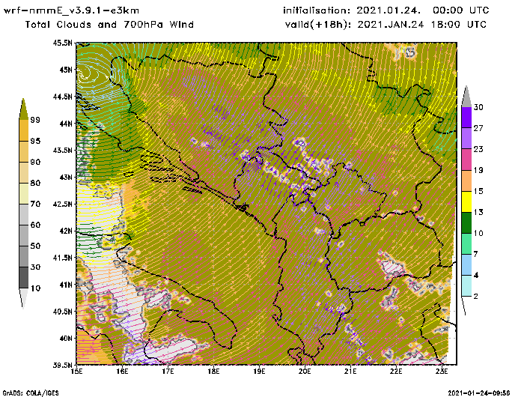Click the 4–7 light blue wind swatch

466,265
